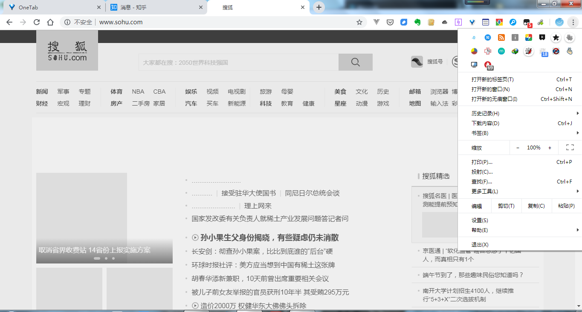Click the extension icon with blue 18 badge
The width and height of the screenshot is (582, 312).
[x=544, y=52]
